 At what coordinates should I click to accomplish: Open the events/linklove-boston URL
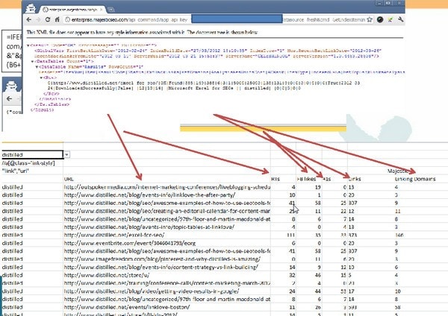[x=127, y=307]
